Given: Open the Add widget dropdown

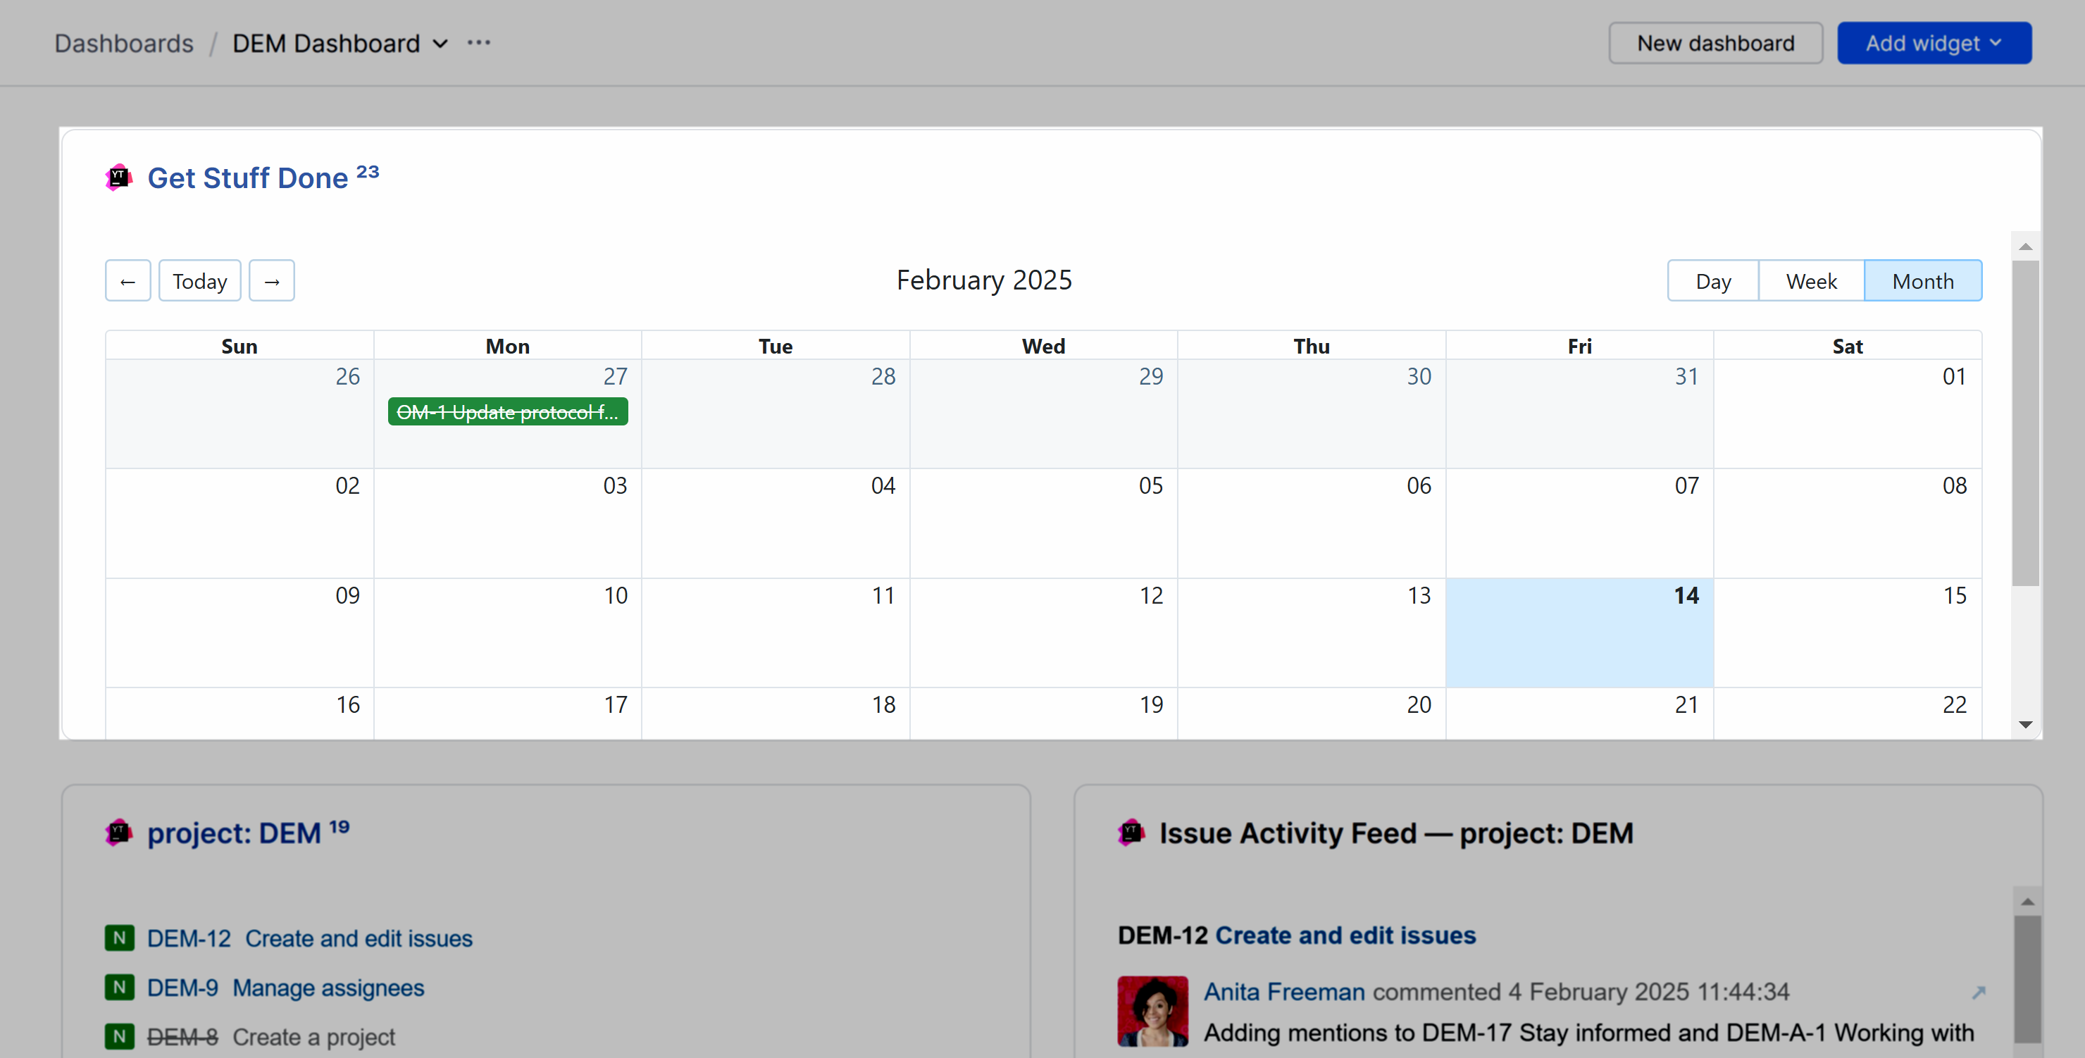Looking at the screenshot, I should tap(1934, 42).
